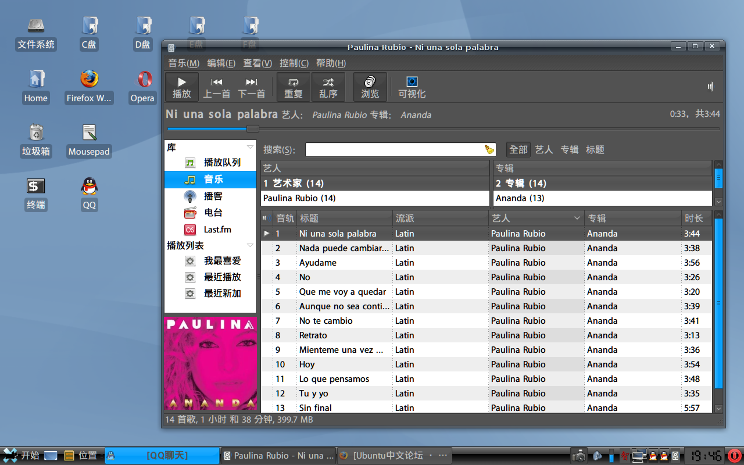The height and width of the screenshot is (465, 744).
Task: Click the red power button in taskbar
Action: pyautogui.click(x=734, y=456)
